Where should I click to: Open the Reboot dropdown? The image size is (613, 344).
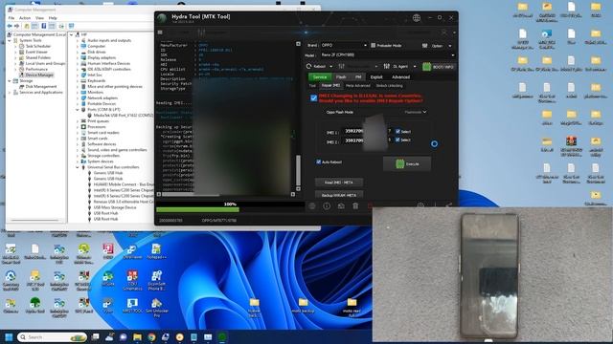coord(319,67)
